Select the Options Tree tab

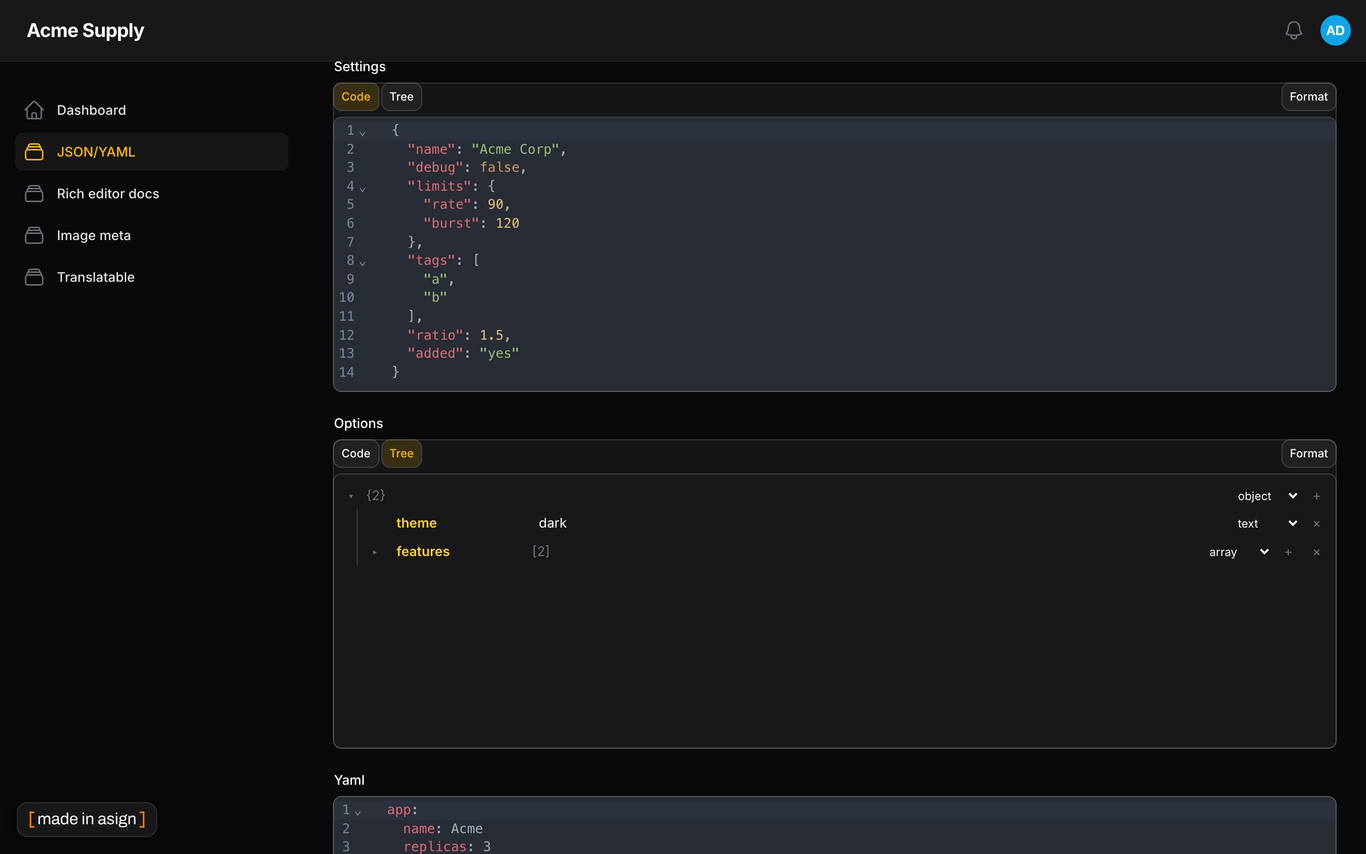tap(401, 454)
